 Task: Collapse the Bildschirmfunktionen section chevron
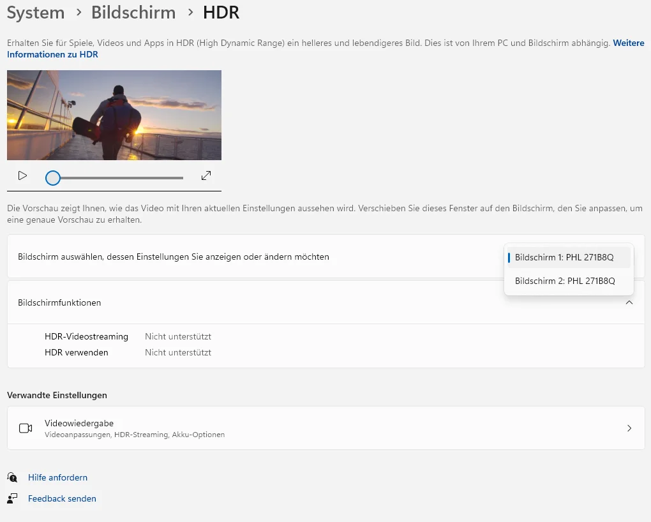pos(629,302)
